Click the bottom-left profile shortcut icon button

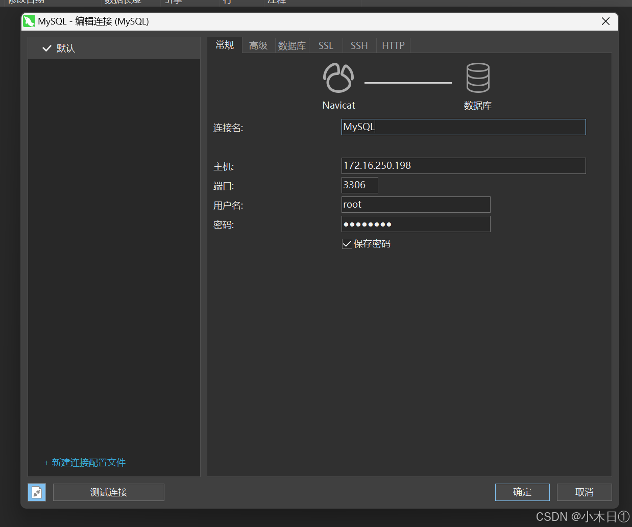click(x=37, y=492)
